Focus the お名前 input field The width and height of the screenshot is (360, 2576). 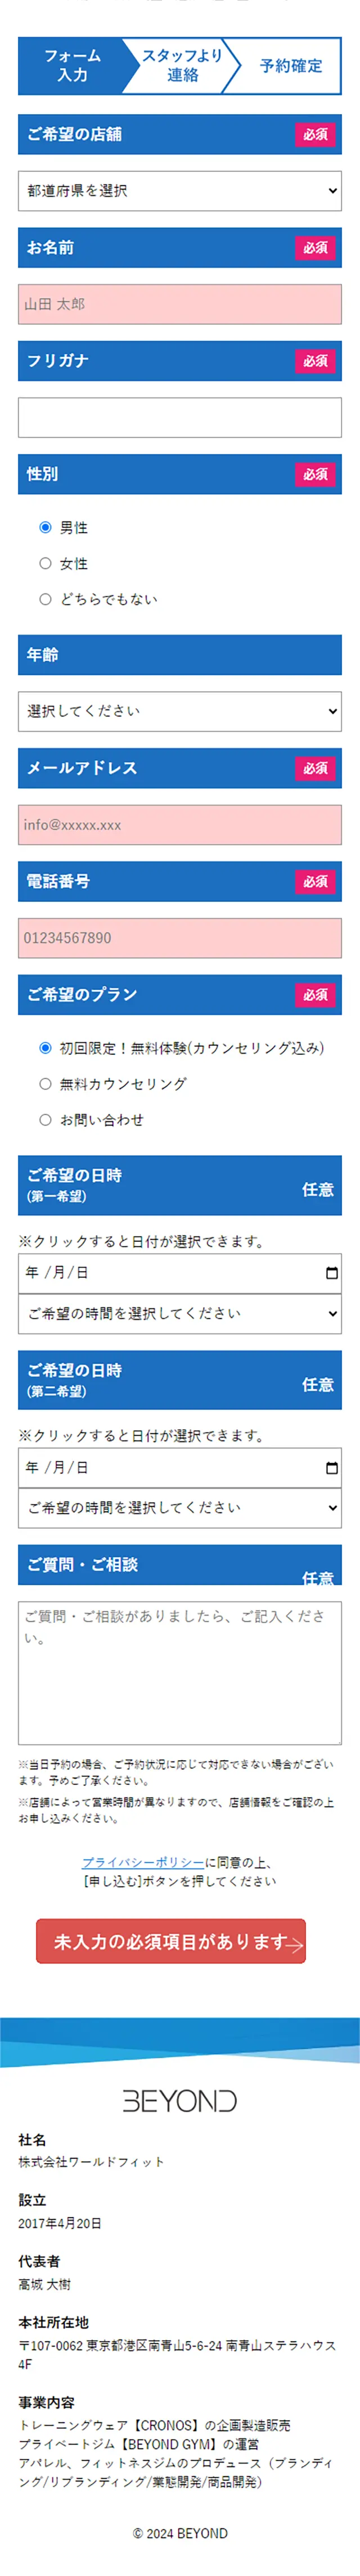pyautogui.click(x=180, y=304)
